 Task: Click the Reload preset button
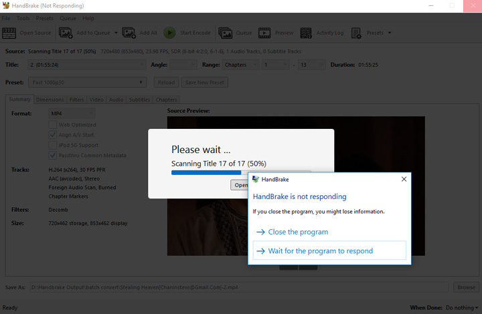(x=166, y=82)
